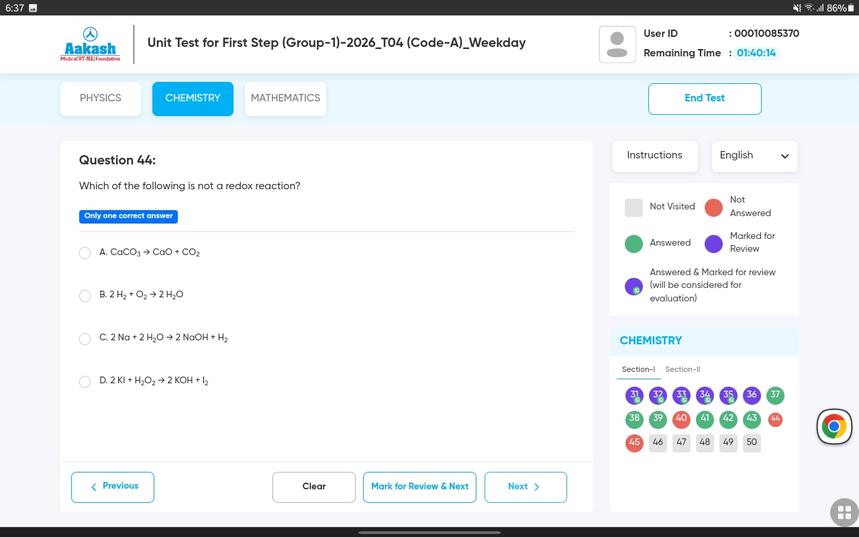Image resolution: width=859 pixels, height=537 pixels.
Task: Go to question 36 bubble
Action: [x=752, y=395]
